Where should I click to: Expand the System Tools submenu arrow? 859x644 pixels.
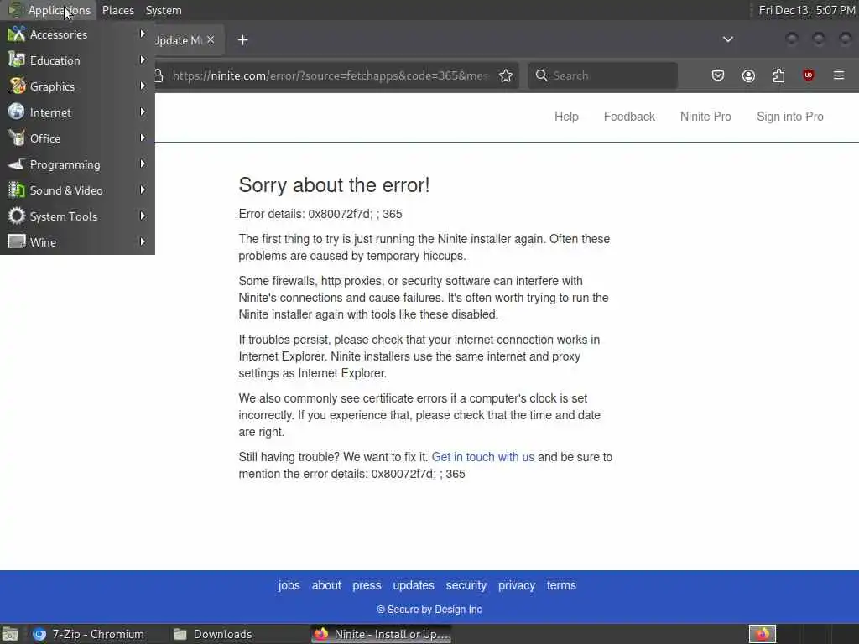point(143,216)
